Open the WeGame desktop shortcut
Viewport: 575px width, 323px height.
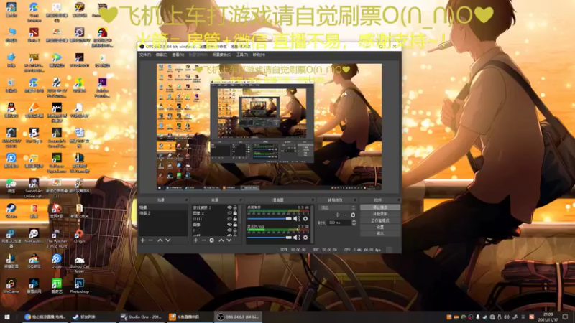11,286
